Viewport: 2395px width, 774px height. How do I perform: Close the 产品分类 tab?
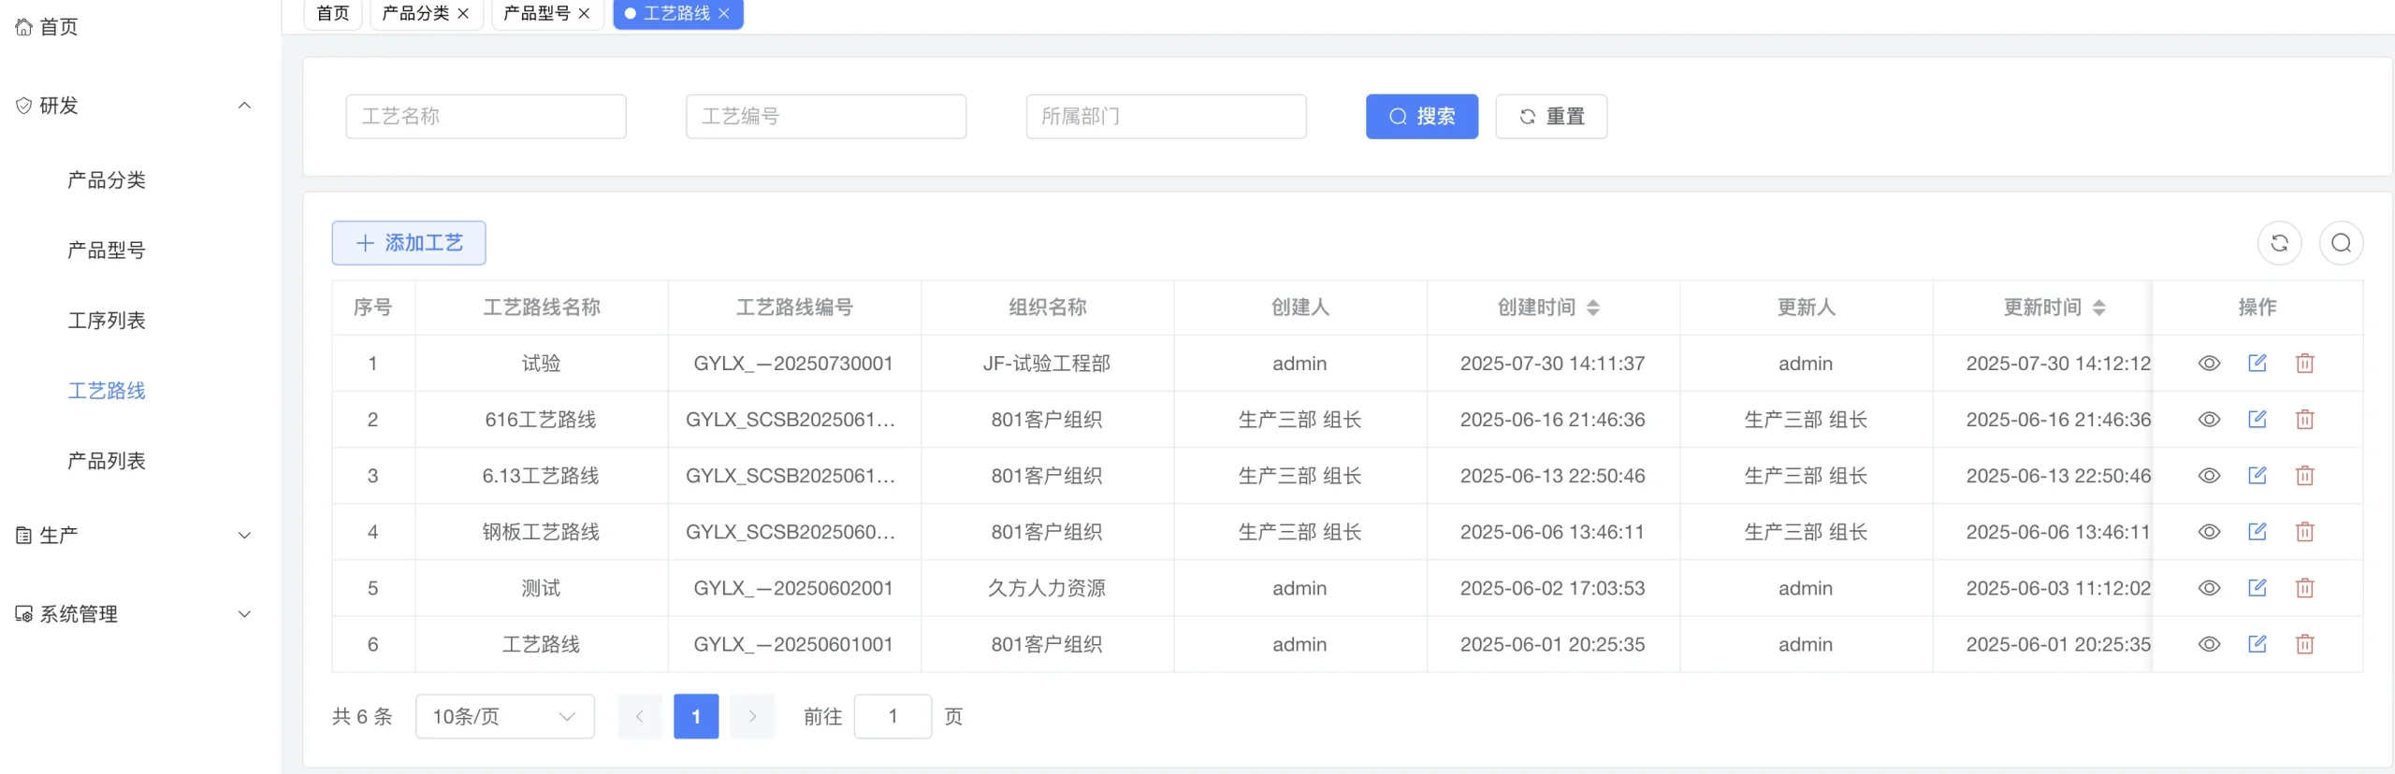coord(463,14)
